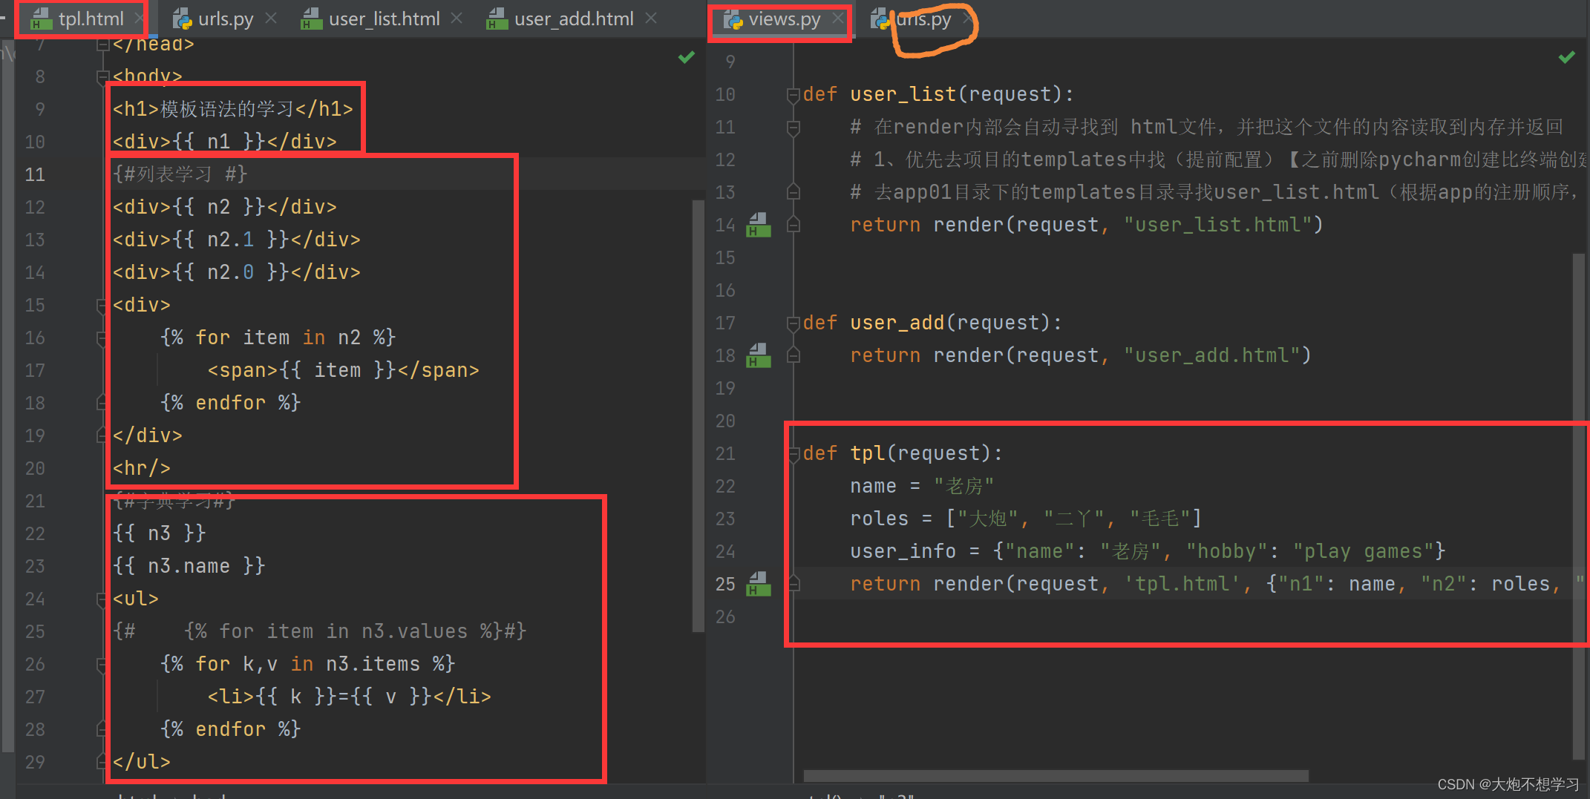The width and height of the screenshot is (1590, 799).
Task: Click the <h1>模板语法的学习</h1> line
Action: point(233,109)
